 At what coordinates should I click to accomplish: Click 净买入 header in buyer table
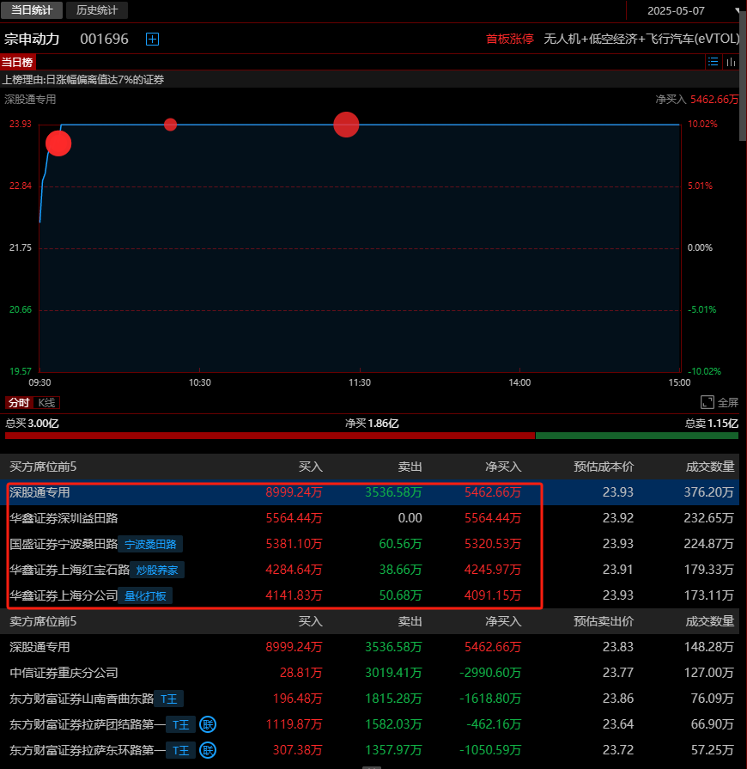click(x=503, y=467)
